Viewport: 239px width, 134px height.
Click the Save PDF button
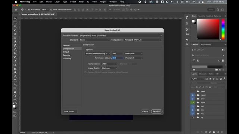(156, 111)
